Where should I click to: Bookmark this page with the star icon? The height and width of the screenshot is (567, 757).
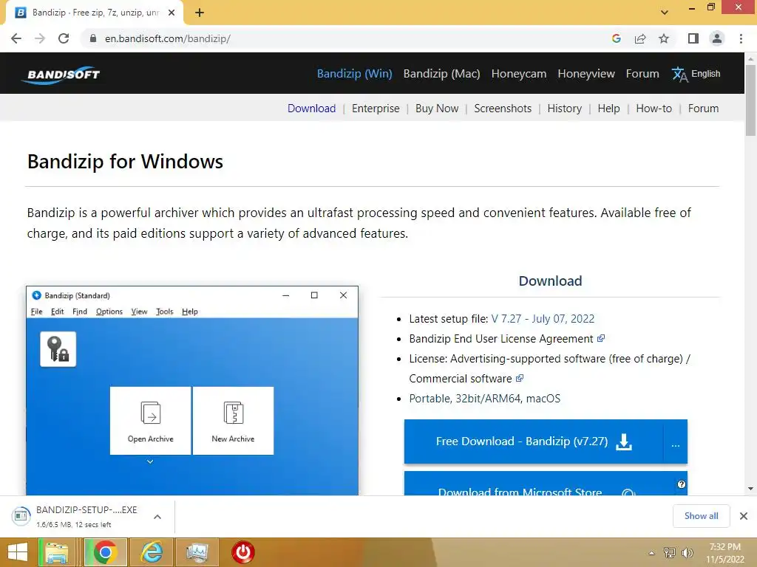click(x=664, y=38)
